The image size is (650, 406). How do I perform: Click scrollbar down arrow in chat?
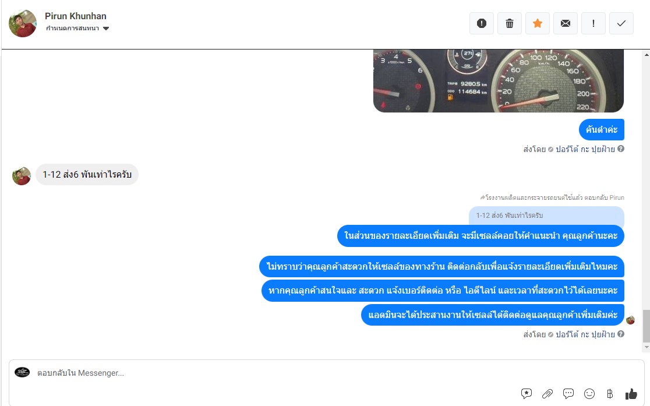(x=647, y=348)
